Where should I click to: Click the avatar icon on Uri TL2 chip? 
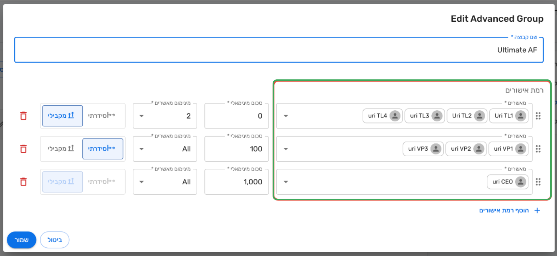point(480,116)
